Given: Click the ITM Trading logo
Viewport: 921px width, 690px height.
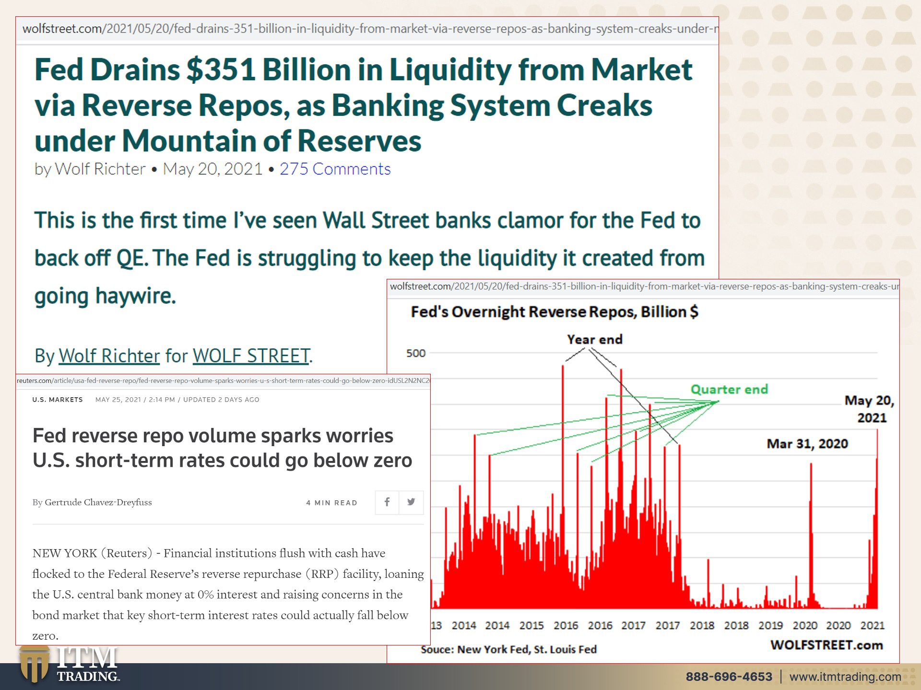Looking at the screenshot, I should tap(70, 664).
